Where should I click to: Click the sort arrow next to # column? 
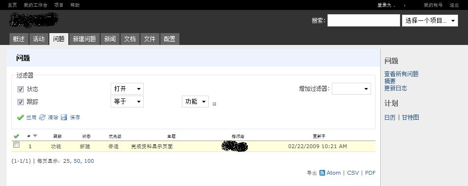point(35,136)
